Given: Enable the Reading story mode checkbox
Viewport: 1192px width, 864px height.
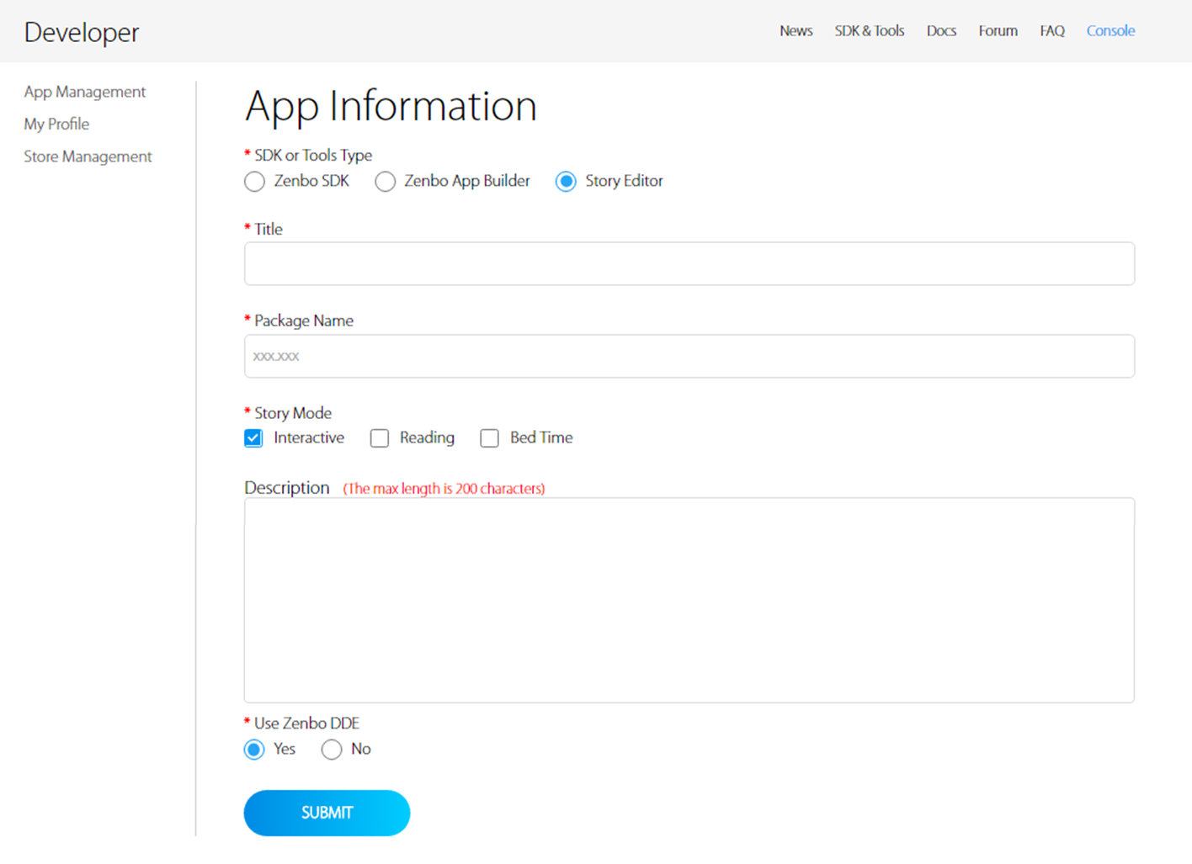Looking at the screenshot, I should pyautogui.click(x=380, y=438).
